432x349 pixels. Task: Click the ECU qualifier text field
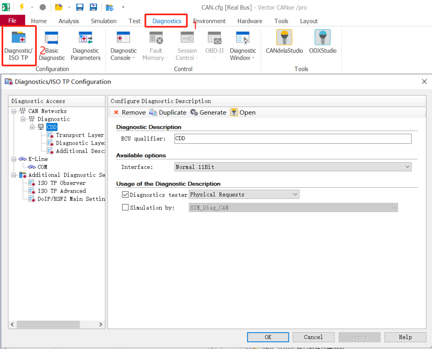[293, 138]
